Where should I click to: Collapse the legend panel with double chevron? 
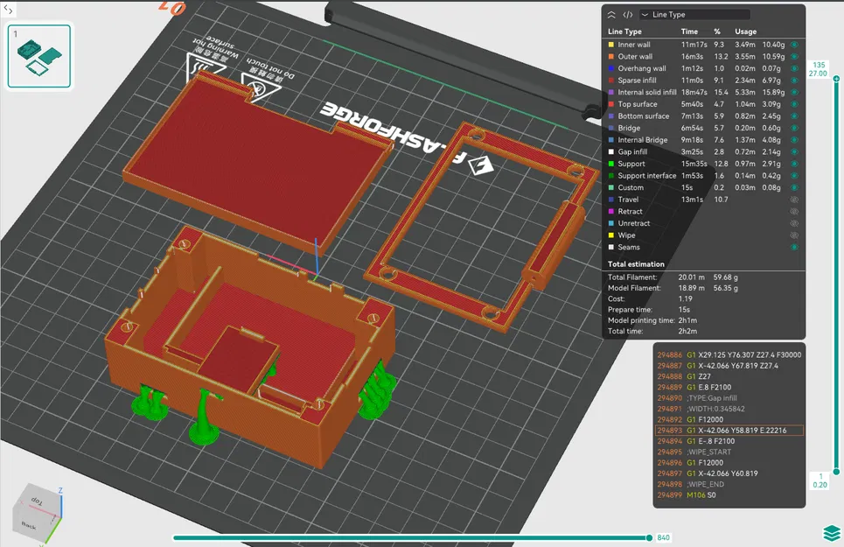[611, 15]
